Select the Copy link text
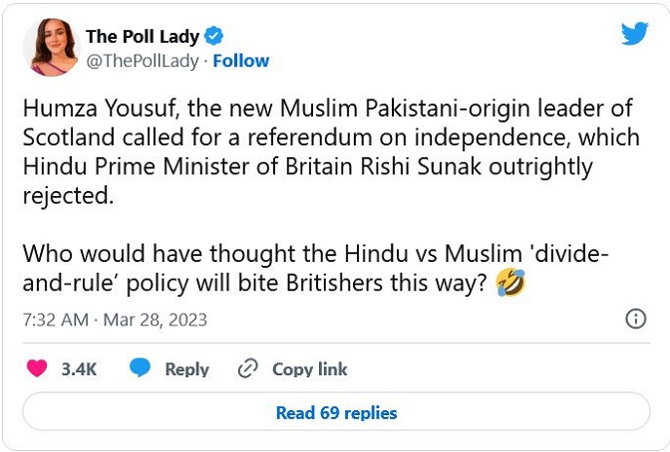 point(309,369)
